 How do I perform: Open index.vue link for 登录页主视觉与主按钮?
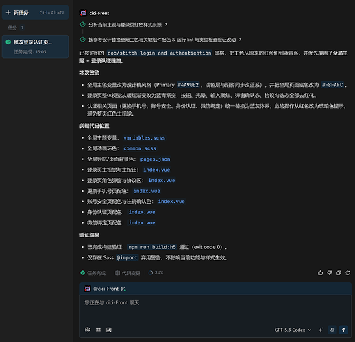(157, 170)
